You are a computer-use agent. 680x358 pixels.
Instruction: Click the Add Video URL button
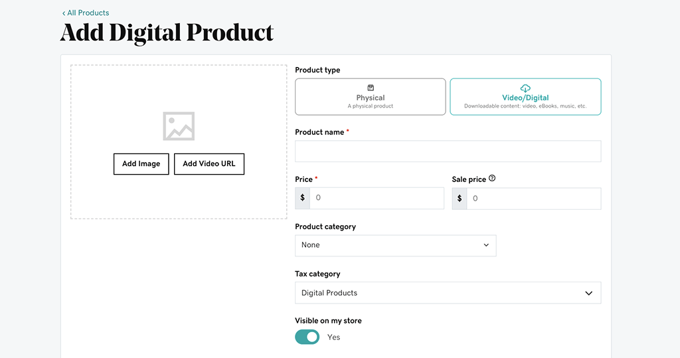(209, 164)
